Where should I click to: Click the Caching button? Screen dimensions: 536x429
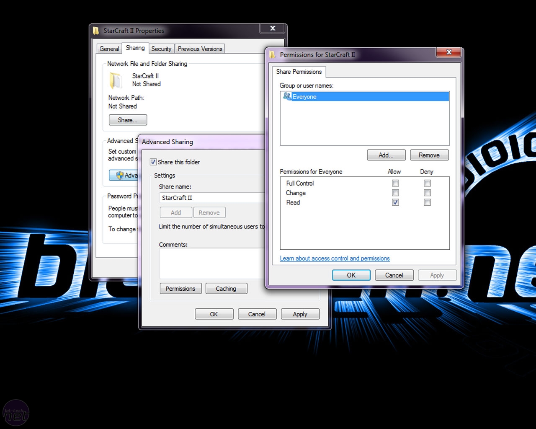tap(226, 289)
